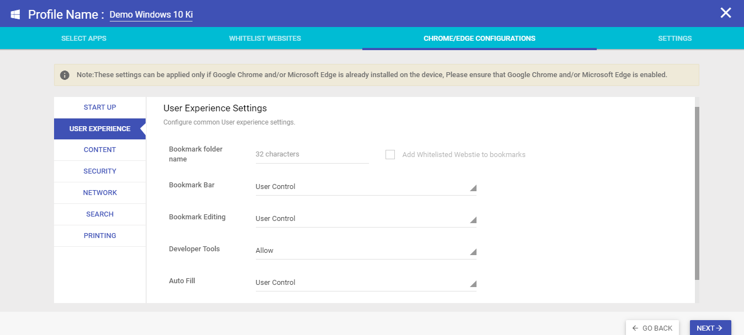Expand the Bookmark Editing dropdown
This screenshot has width=744, height=335.
click(x=366, y=219)
